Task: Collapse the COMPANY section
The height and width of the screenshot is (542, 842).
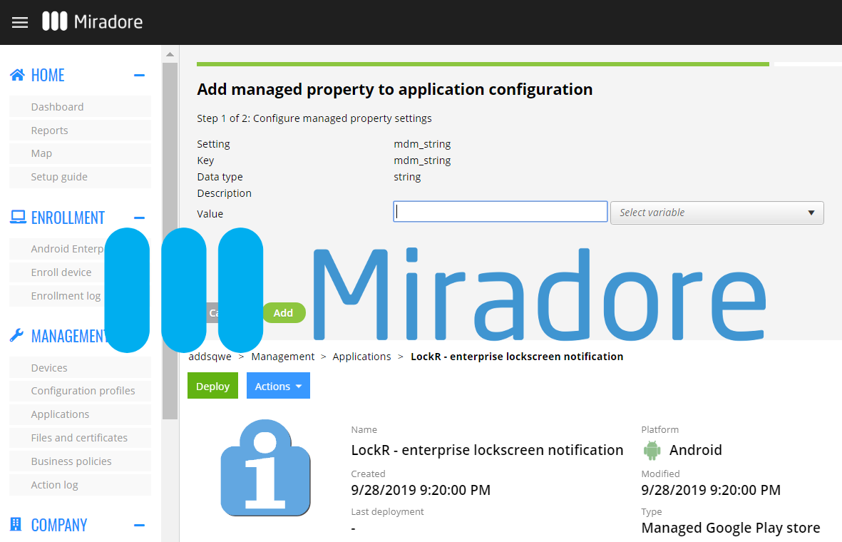Action: [139, 525]
